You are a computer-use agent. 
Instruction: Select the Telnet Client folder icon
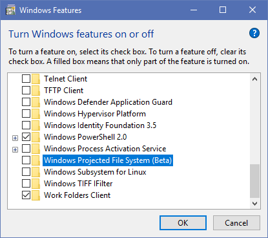point(36,79)
